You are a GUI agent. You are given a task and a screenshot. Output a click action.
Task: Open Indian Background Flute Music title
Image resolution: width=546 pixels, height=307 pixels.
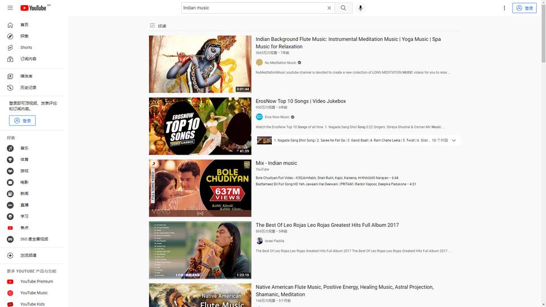point(348,43)
